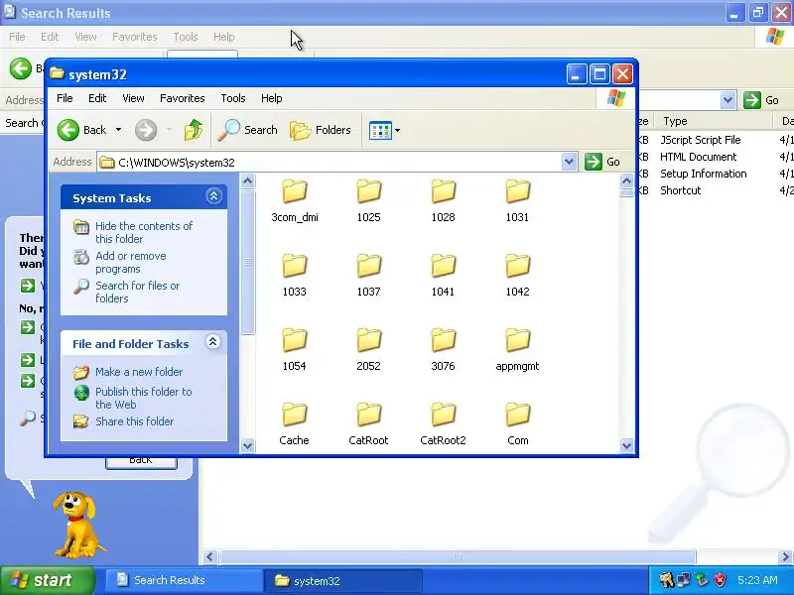
Task: Select the 1041 folder
Action: (443, 276)
